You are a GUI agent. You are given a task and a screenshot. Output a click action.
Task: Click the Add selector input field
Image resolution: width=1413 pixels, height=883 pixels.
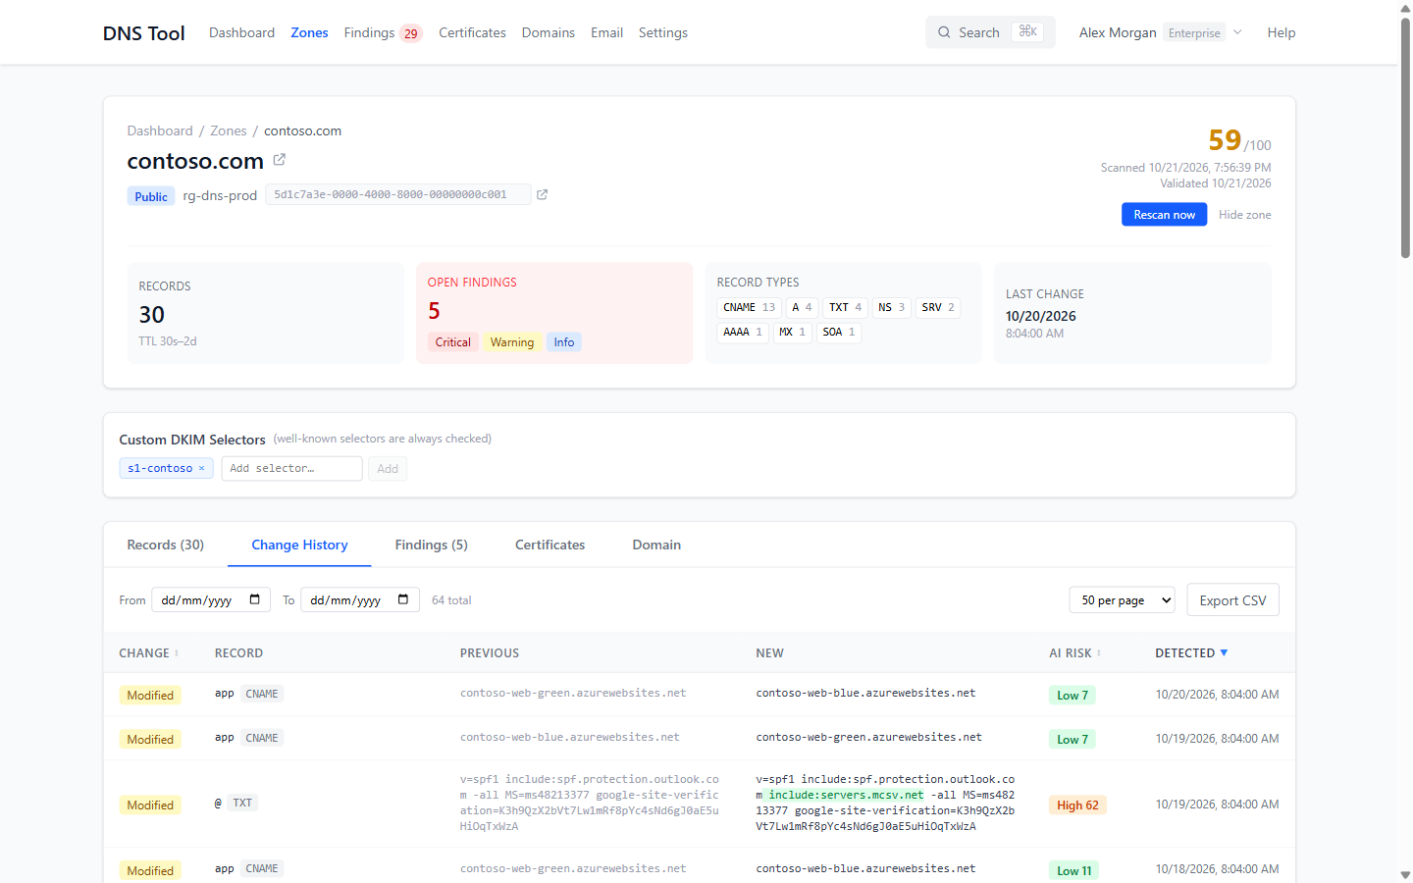point(291,469)
